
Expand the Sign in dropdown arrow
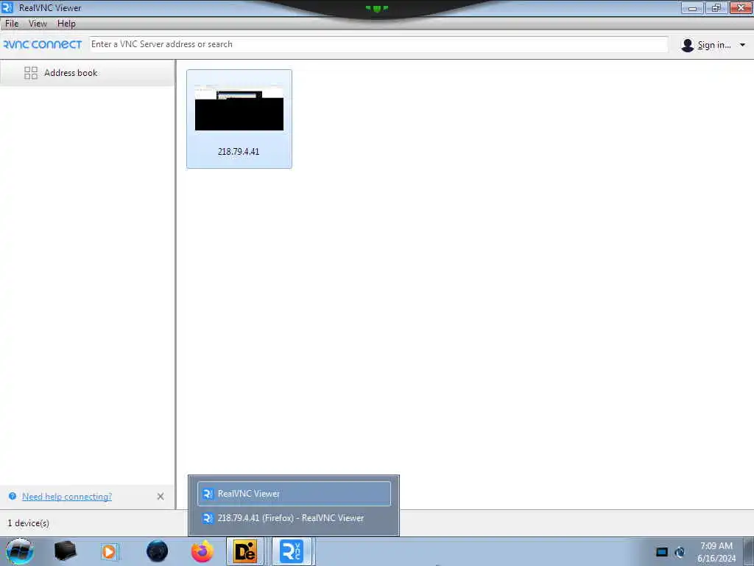click(742, 45)
